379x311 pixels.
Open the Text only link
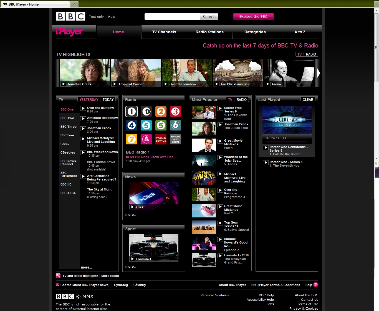pos(96,17)
